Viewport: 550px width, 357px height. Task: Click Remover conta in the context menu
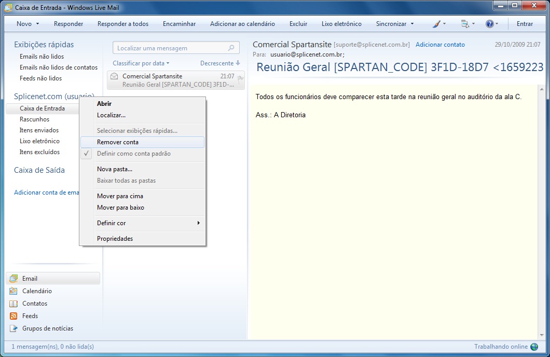point(142,142)
